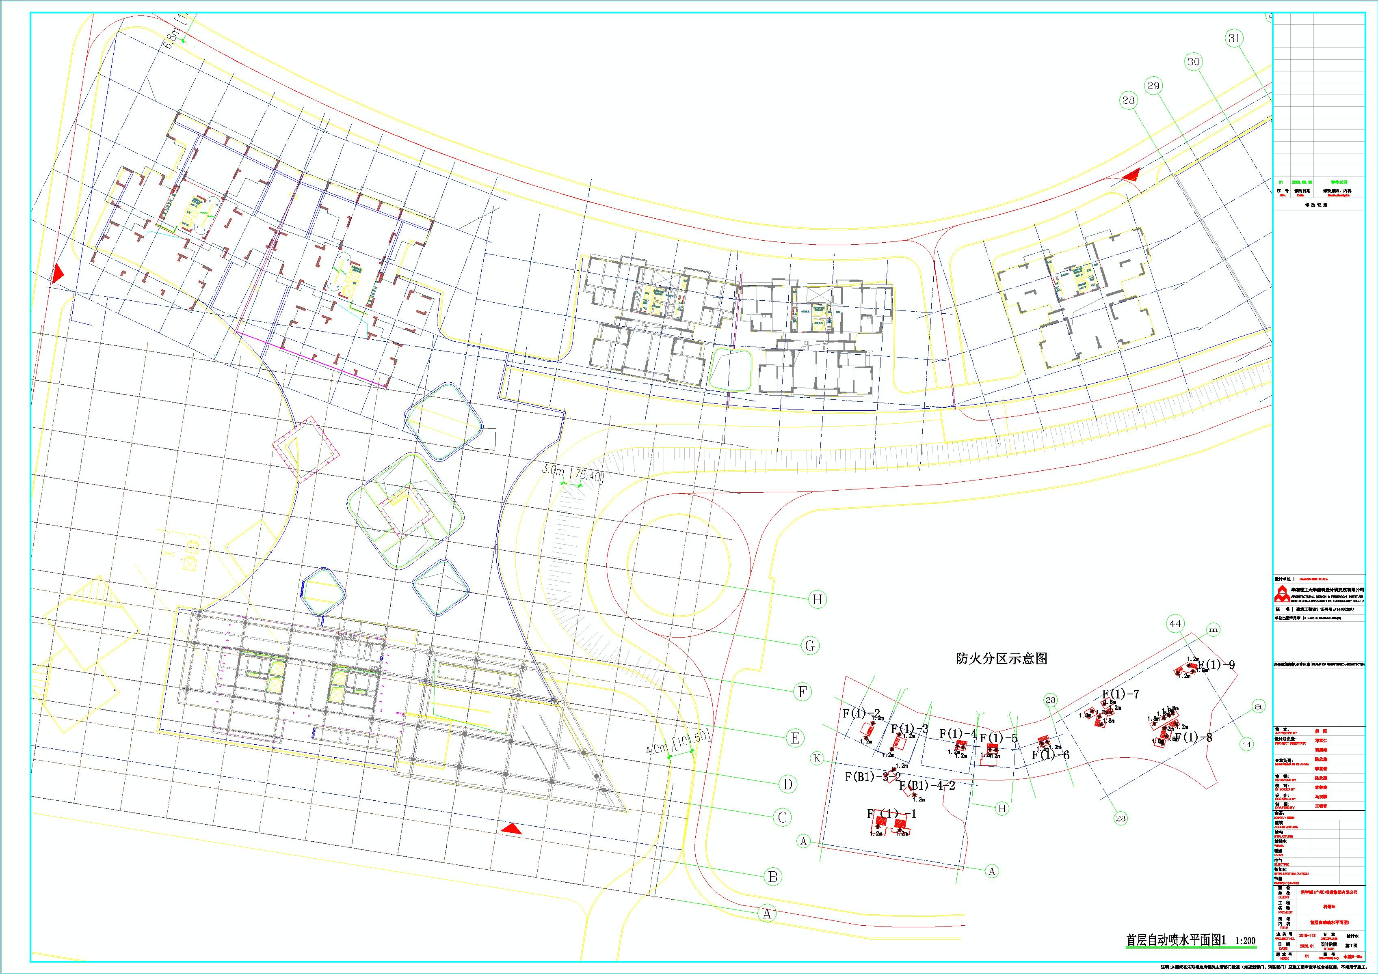1378x974 pixels.
Task: Select grid axis bubble G
Action: coord(810,646)
